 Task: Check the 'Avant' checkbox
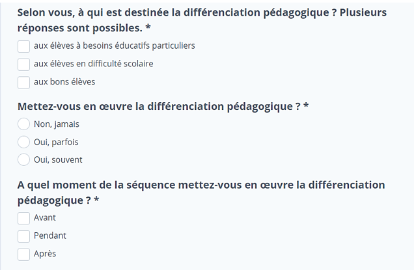(23, 218)
